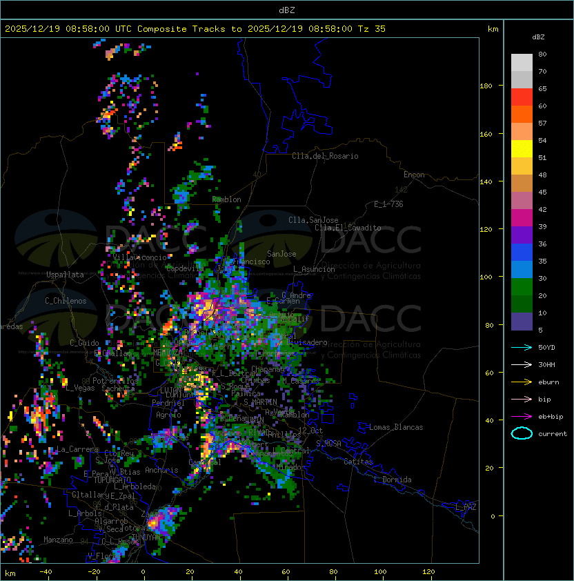Click the 'Clla.del_Rosario' map label

click(x=325, y=156)
